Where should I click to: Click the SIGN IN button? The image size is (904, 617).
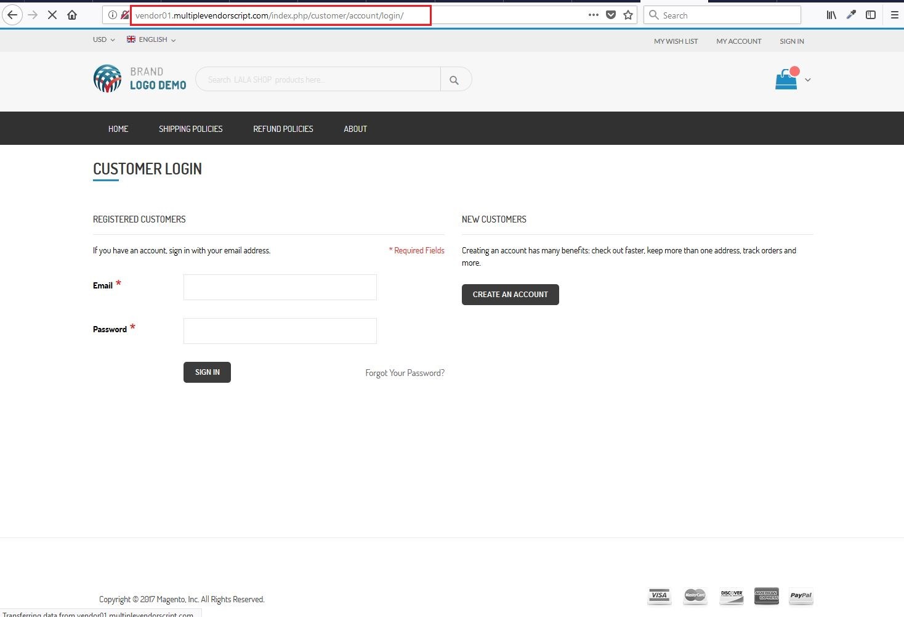pyautogui.click(x=207, y=372)
